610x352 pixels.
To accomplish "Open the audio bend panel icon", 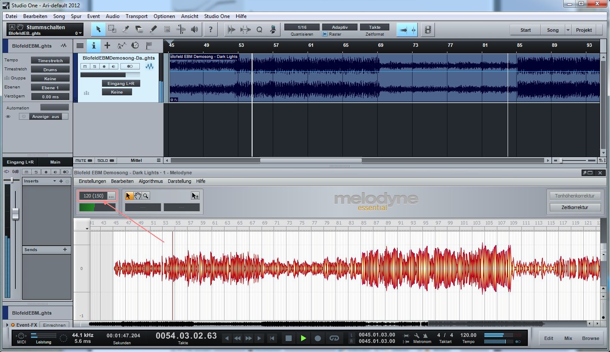I will click(232, 30).
